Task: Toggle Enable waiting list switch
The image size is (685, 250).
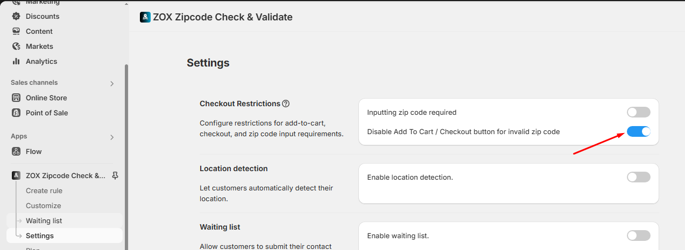Action: pos(638,236)
